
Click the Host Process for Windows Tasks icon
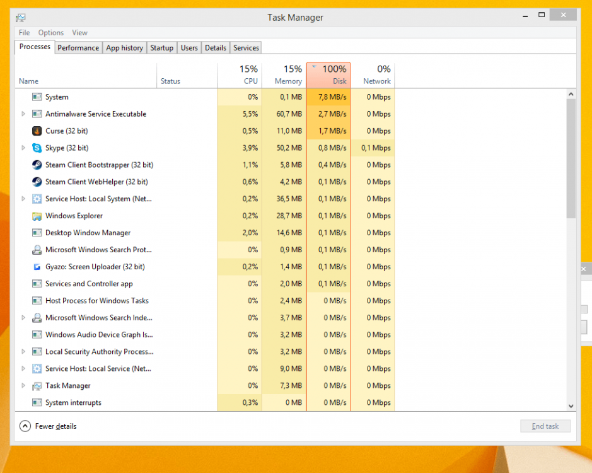click(37, 301)
